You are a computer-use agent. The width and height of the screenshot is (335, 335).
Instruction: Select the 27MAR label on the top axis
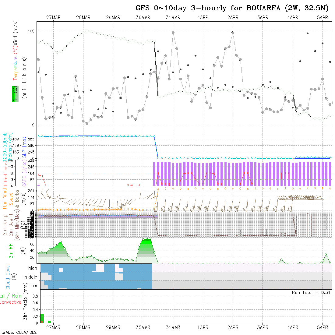point(53,18)
